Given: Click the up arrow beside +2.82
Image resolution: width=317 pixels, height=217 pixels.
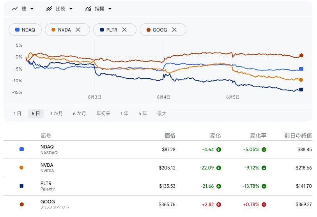Looking at the screenshot, I should click(218, 205).
